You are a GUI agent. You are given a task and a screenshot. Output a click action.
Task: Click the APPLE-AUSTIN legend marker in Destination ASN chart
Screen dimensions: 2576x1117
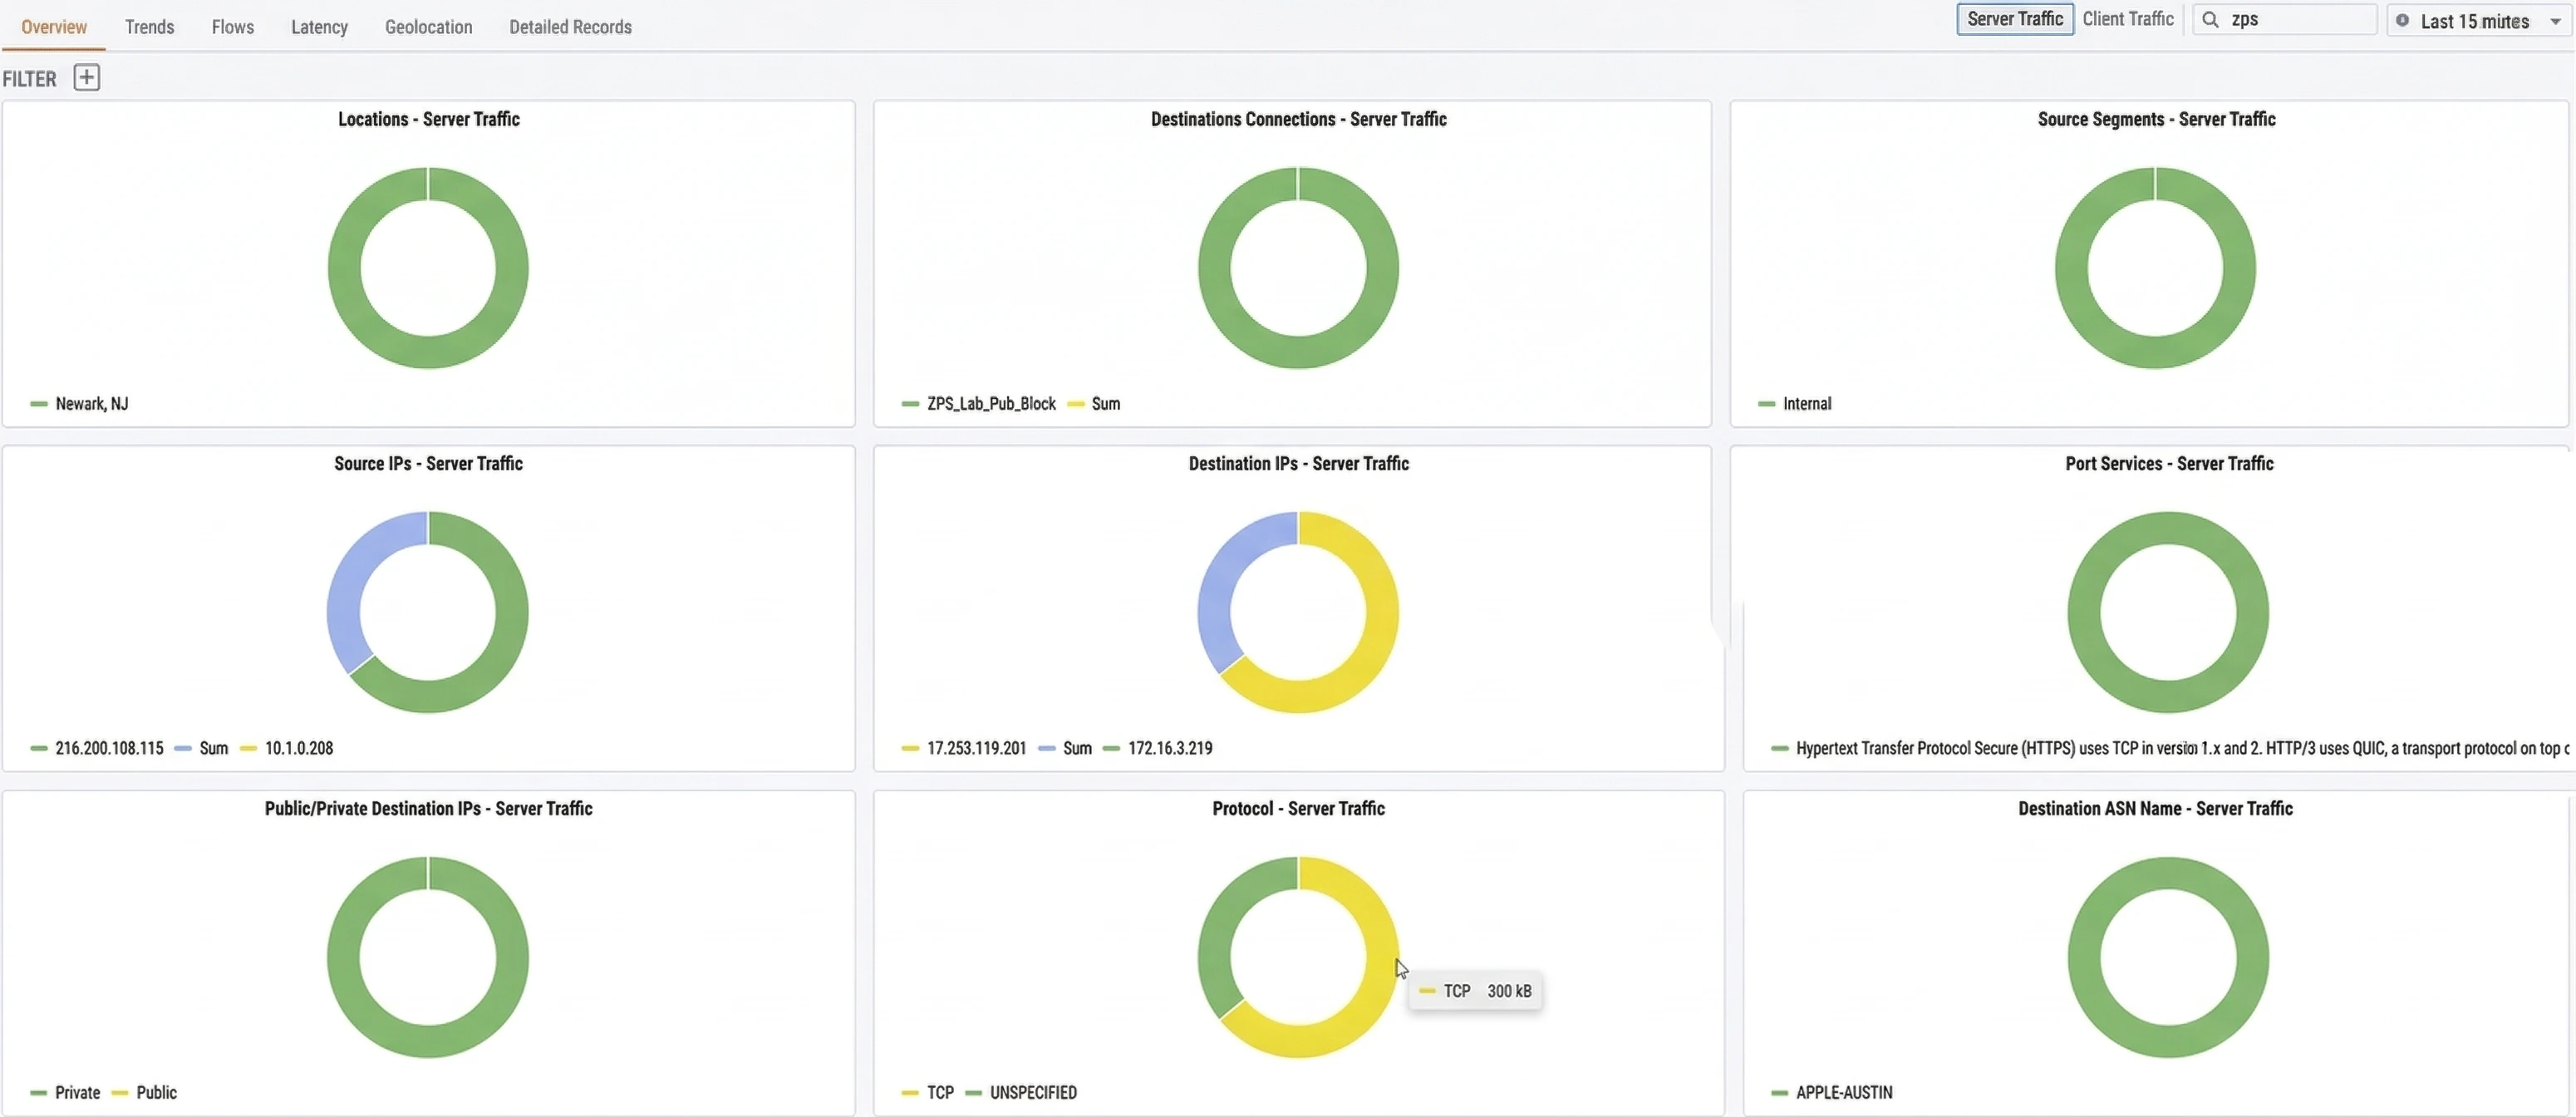[1779, 1092]
